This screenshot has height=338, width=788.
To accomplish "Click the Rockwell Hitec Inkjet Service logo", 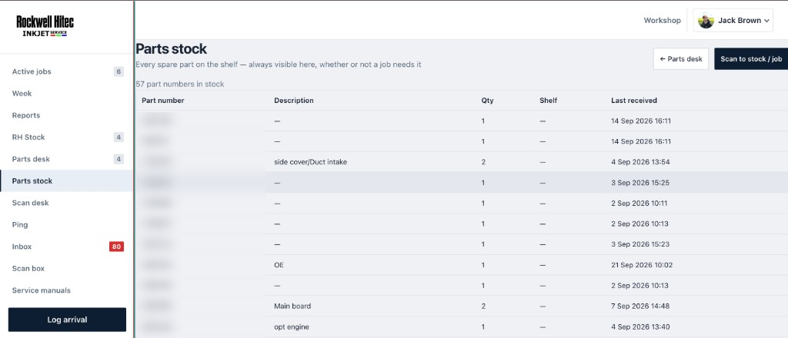I will coord(45,26).
